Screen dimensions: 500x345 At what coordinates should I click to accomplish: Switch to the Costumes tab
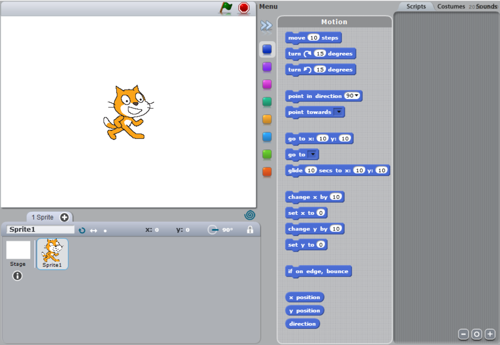pos(451,6)
